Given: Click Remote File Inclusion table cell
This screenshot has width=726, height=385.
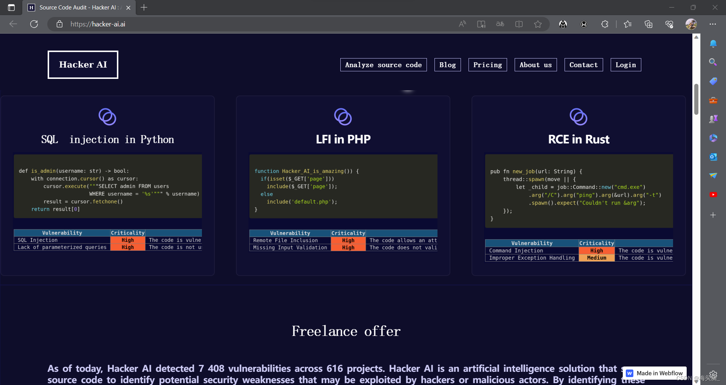Looking at the screenshot, I should tap(290, 240).
